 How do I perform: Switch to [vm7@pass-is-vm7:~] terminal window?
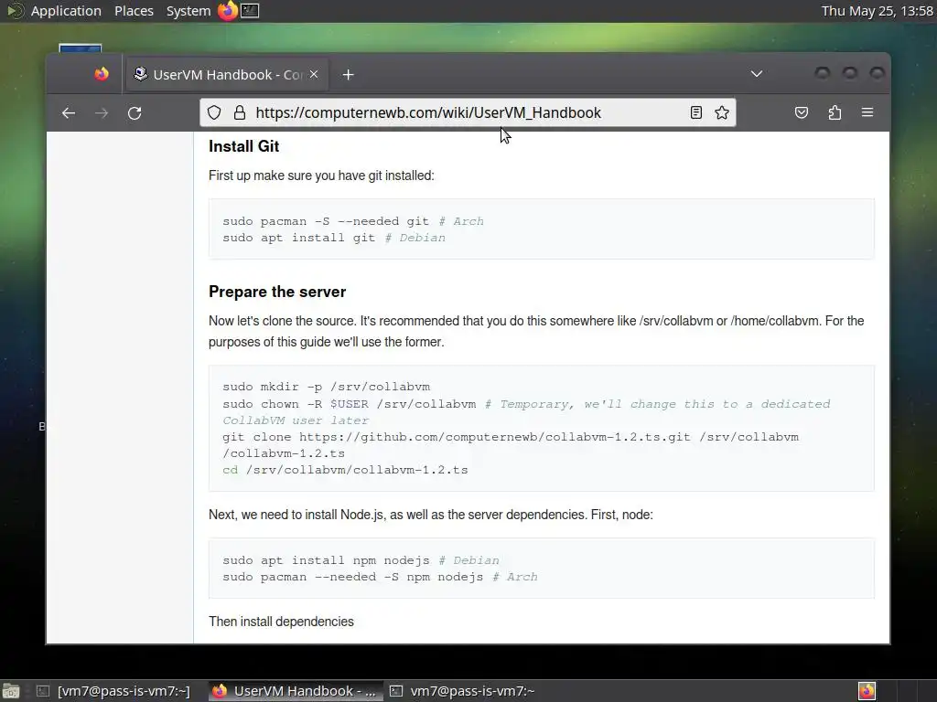tap(113, 691)
